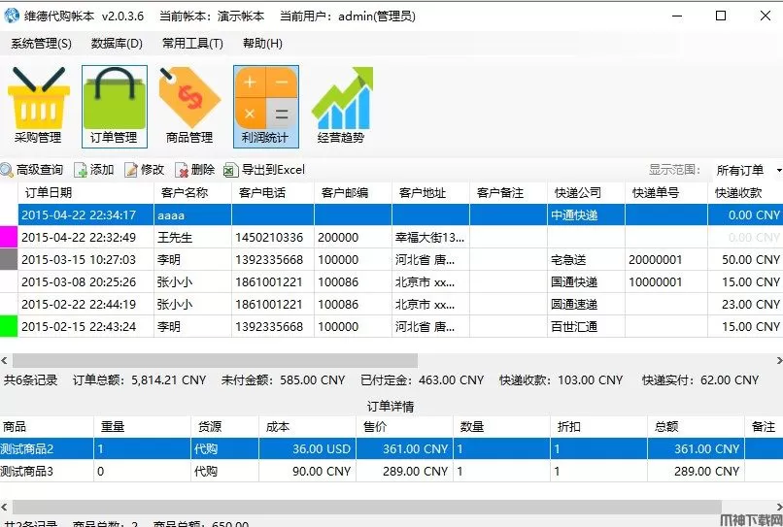Open 经营趋势 chart icon
Screen dimensions: 783x527
coord(341,105)
